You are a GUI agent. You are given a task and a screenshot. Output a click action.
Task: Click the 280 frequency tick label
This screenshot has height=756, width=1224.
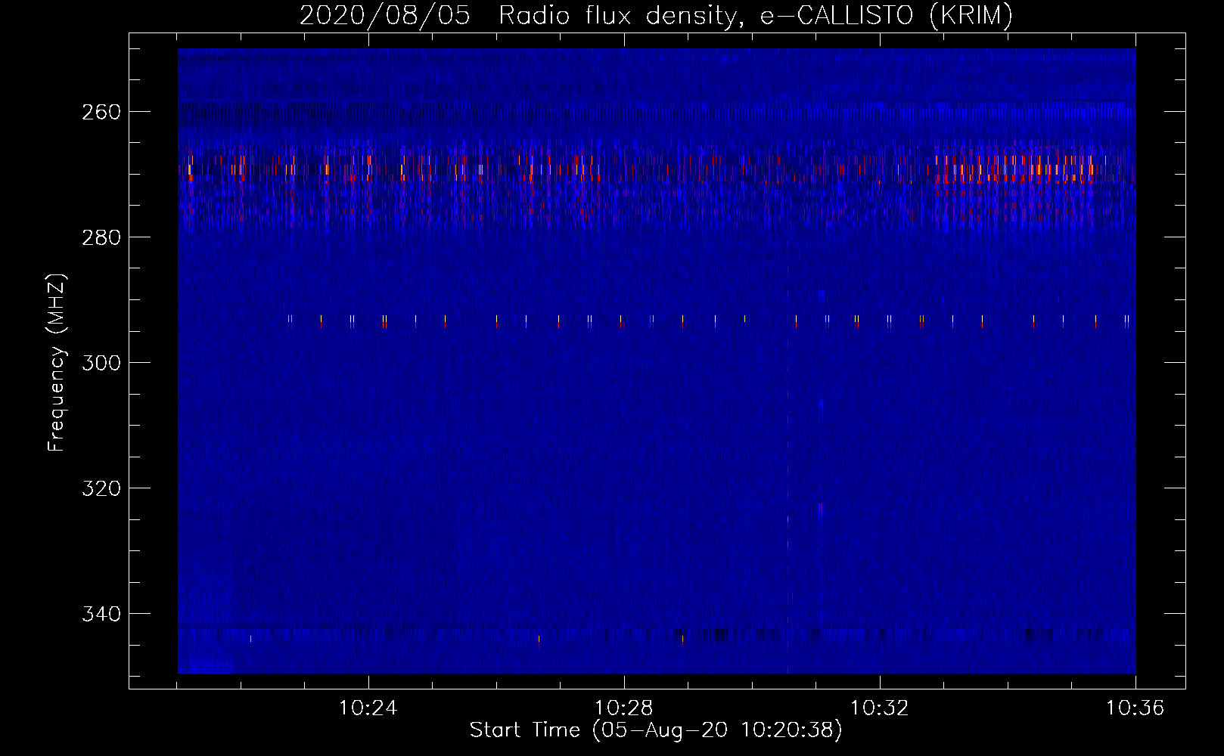[x=101, y=237]
